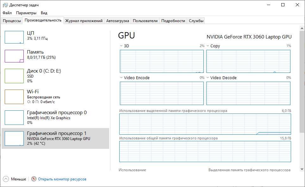Viewport: 305px width, 187px height.
Task: Switch to the Автозагрузка tab
Action: click(118, 21)
